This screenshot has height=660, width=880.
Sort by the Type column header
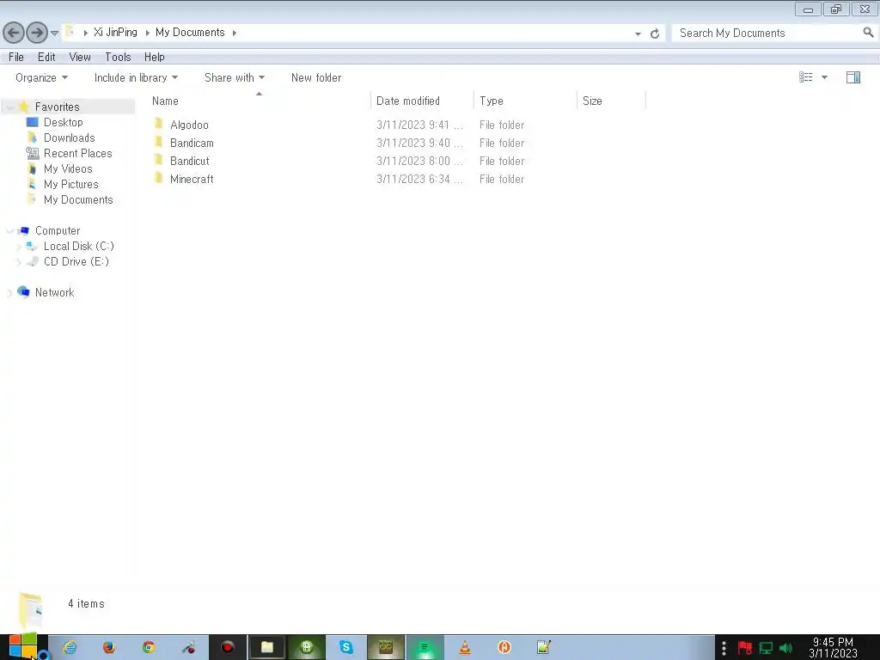point(525,101)
